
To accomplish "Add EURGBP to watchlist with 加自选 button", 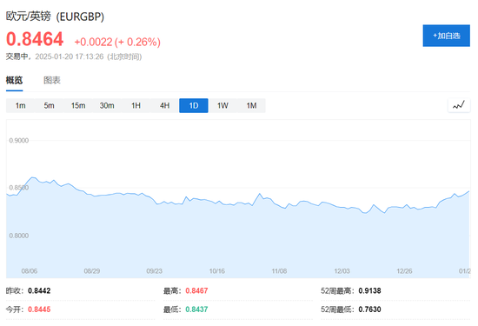I will pos(447,36).
